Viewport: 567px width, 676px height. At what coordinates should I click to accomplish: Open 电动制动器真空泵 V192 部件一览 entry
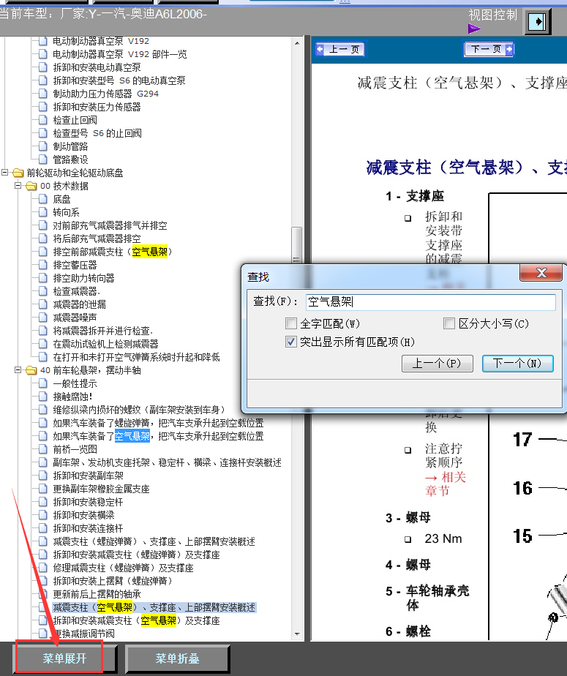[119, 54]
